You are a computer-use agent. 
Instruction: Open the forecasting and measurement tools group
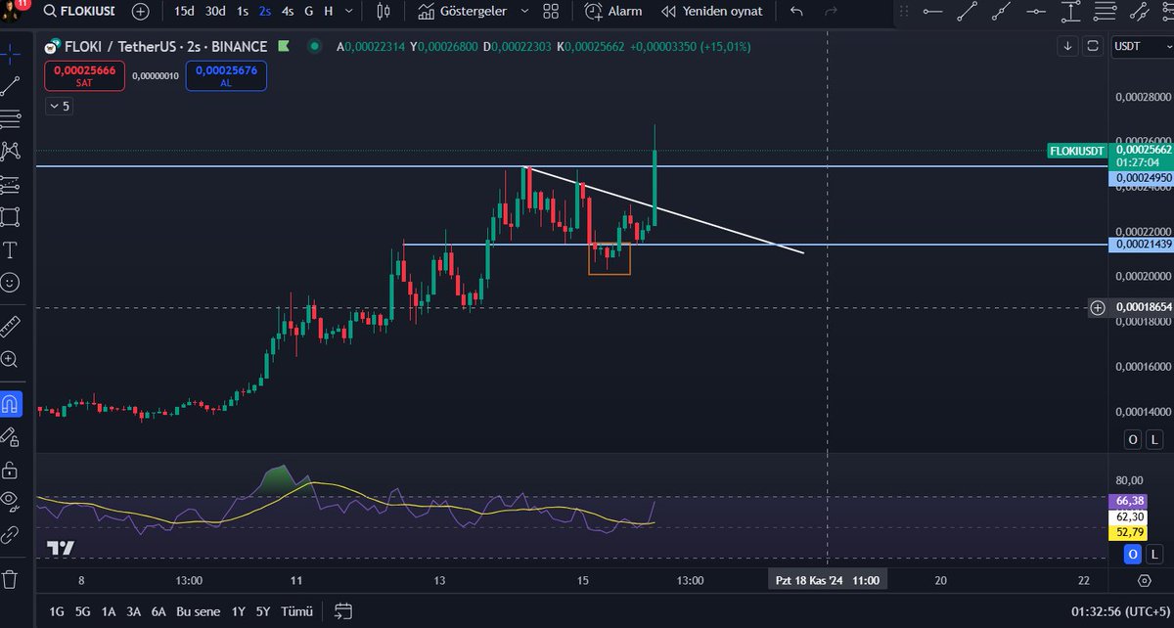click(x=11, y=183)
